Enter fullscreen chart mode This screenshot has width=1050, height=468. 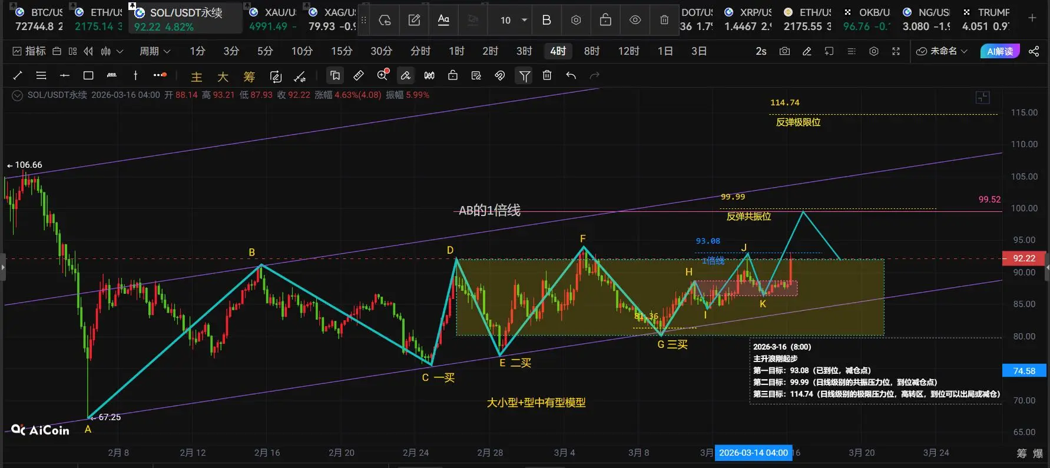[896, 51]
